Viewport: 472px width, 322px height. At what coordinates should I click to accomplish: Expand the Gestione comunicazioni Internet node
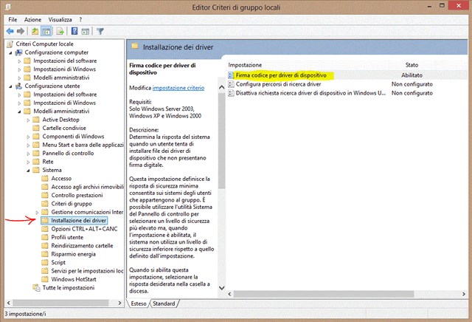(37, 212)
